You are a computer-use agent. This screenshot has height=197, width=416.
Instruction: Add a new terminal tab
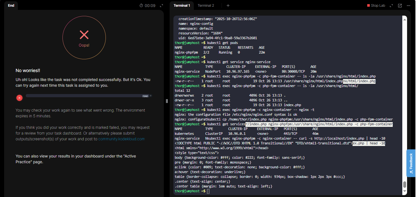tap(228, 5)
